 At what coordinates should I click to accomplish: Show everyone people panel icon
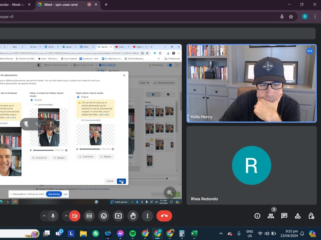click(271, 216)
